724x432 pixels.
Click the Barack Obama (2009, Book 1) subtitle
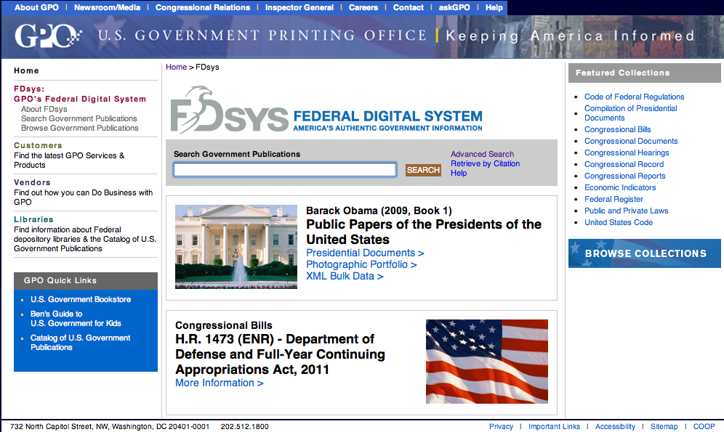[x=379, y=211]
